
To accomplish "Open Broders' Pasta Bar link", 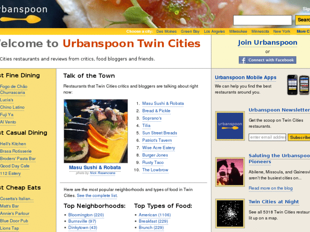I will pos(17,158).
